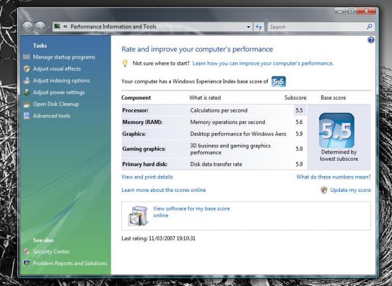Select the Processor row label
This screenshot has height=286, width=392.
(x=135, y=110)
